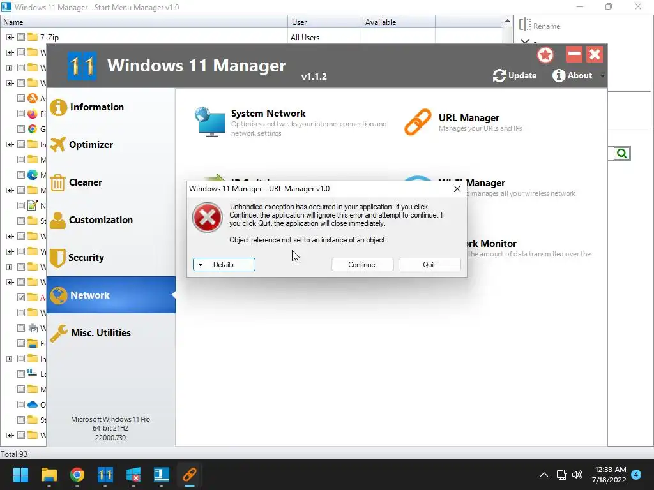Viewport: 654px width, 490px height.
Task: Close the URL Manager error dialog
Action: (x=457, y=189)
